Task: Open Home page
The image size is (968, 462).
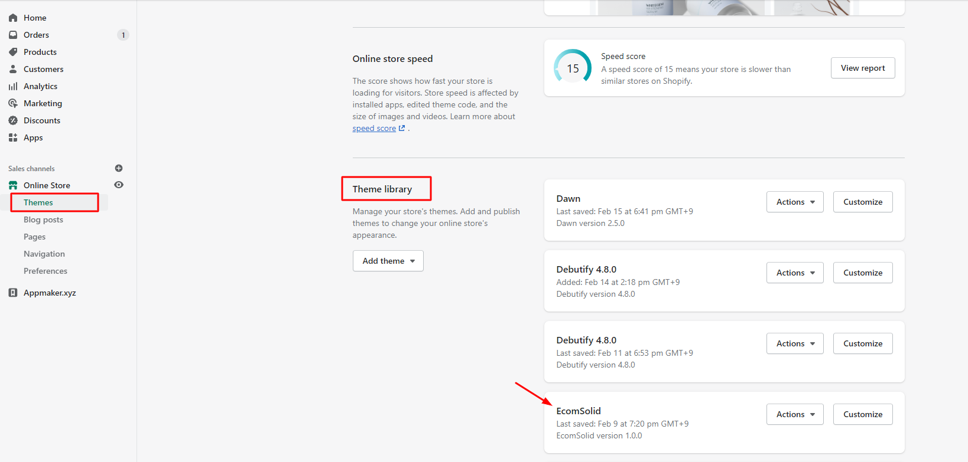Action: [35, 18]
